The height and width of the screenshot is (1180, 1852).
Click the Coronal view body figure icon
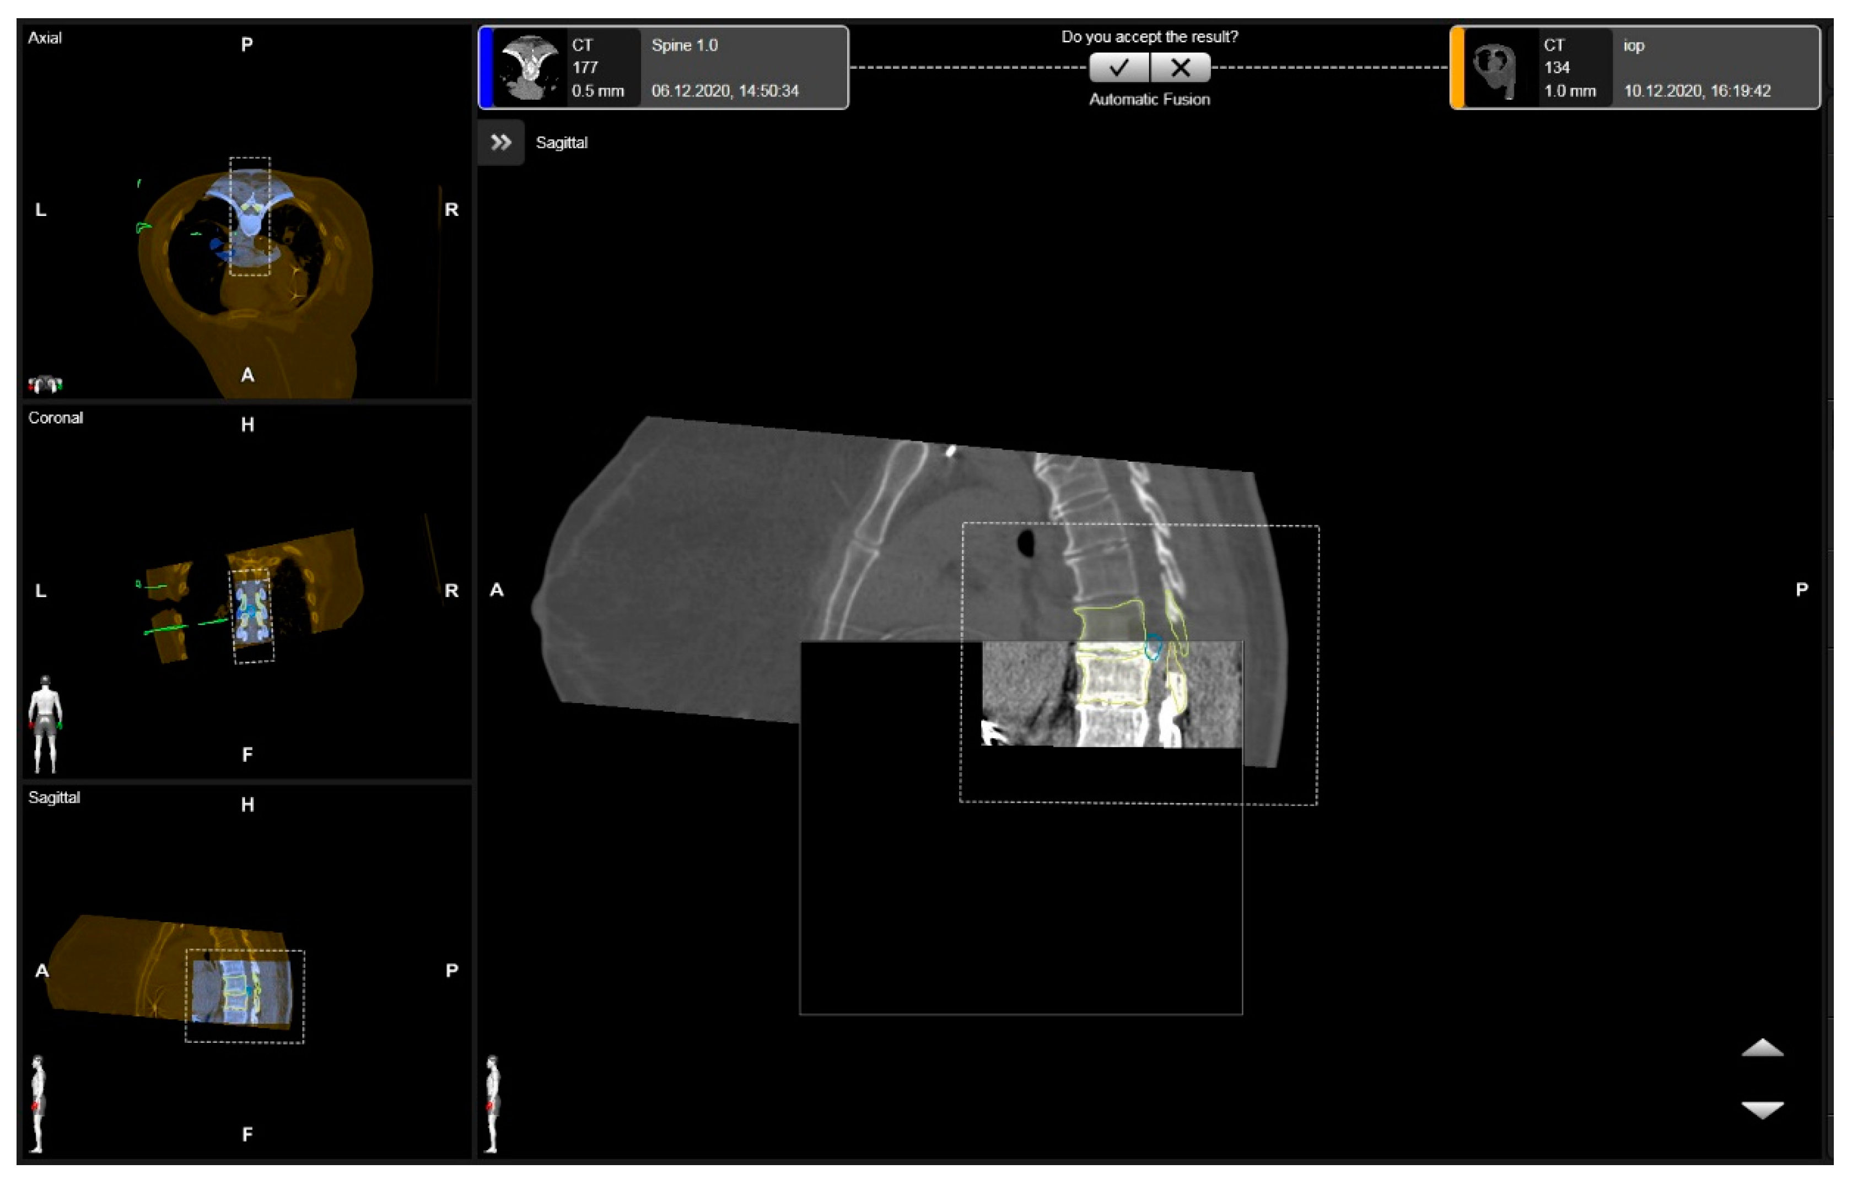click(45, 723)
